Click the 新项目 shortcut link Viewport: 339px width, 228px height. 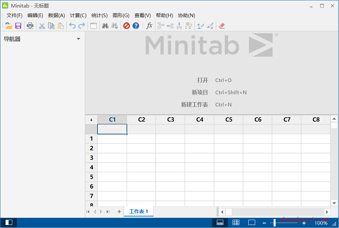219,93
